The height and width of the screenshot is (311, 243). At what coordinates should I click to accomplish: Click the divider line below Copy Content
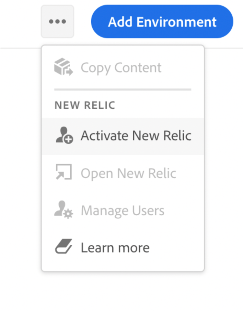[x=123, y=90]
